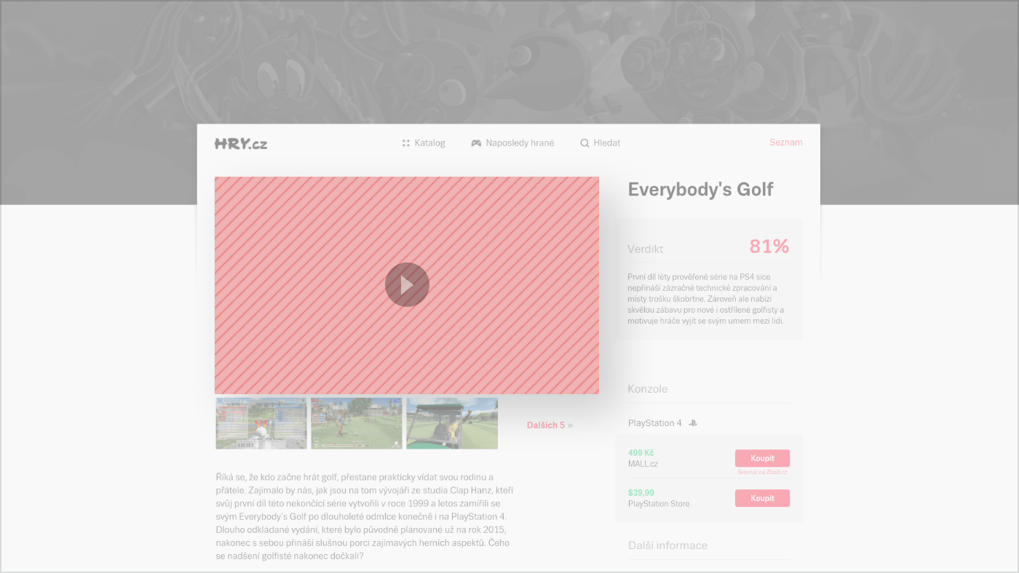This screenshot has width=1019, height=573.
Task: Open the scoreboard screenshot thumbnail
Action: [261, 423]
